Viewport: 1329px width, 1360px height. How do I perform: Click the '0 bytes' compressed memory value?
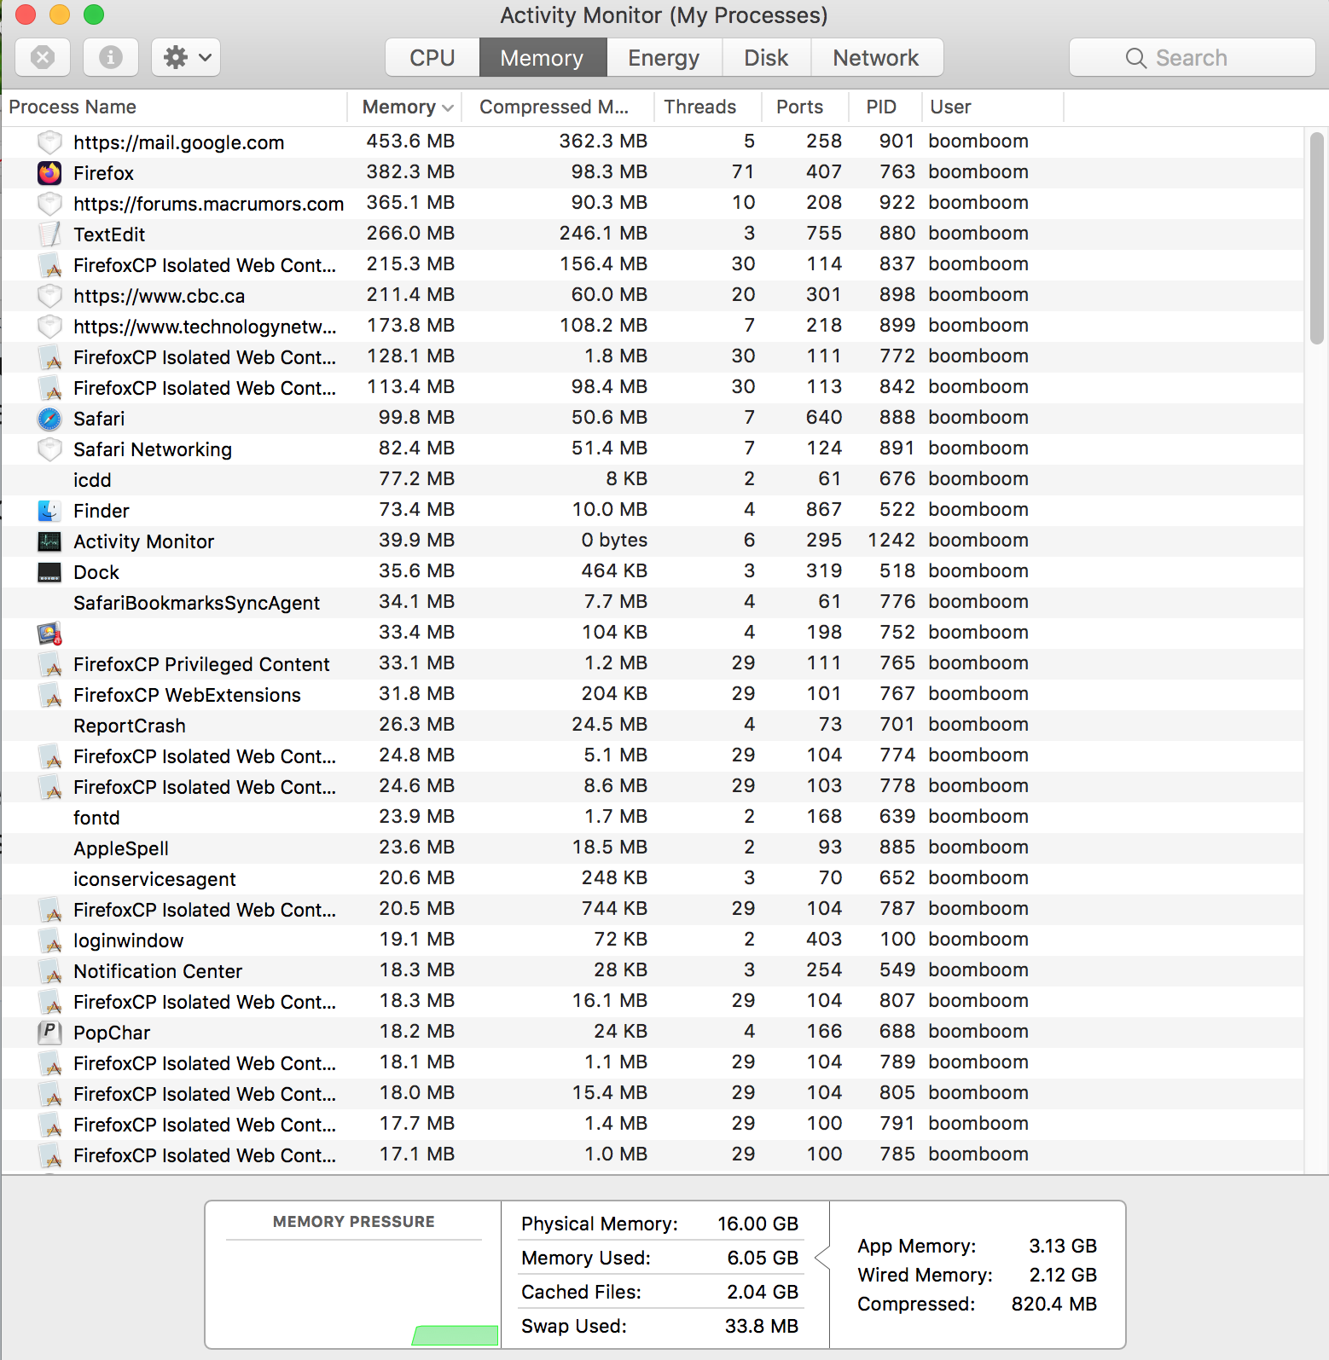[614, 540]
